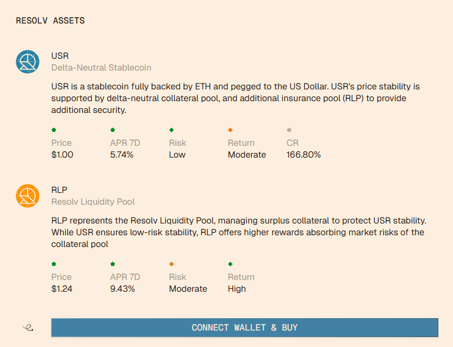Click the squiggle signature icon beside button
The width and height of the screenshot is (453, 347).
(28, 328)
